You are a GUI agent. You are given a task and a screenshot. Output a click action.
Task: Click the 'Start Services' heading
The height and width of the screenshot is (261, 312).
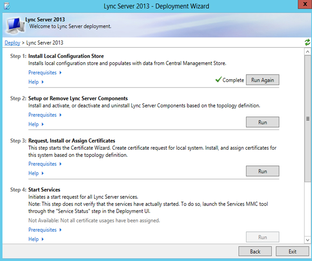coord(44,190)
